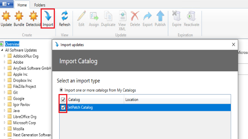Expand the Java folder

point(5,110)
